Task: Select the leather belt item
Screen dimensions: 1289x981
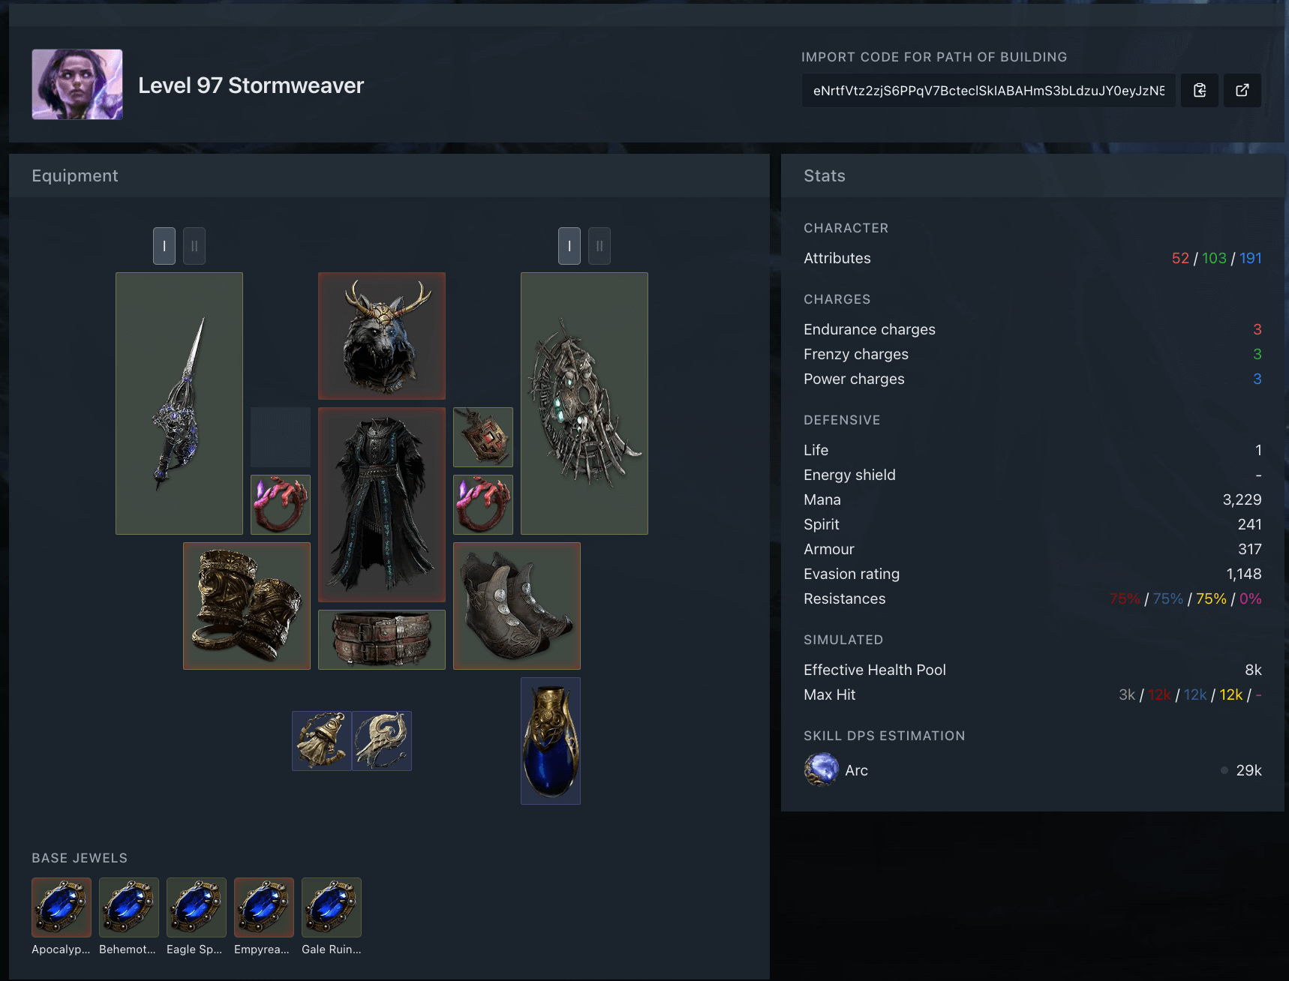Action: pos(381,640)
